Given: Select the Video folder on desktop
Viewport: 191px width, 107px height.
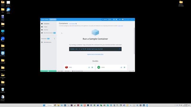Looking at the screenshot, I should pos(3,10).
